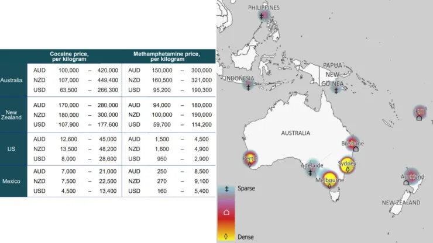Viewport: 433px width, 243px height.
Task: Select the '114,200' value
Action: tap(202, 124)
